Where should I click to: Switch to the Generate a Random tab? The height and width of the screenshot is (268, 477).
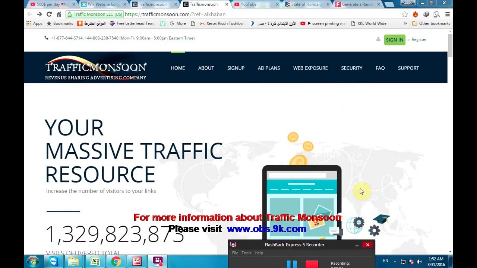point(358,4)
